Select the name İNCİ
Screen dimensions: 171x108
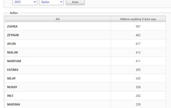point(10,96)
